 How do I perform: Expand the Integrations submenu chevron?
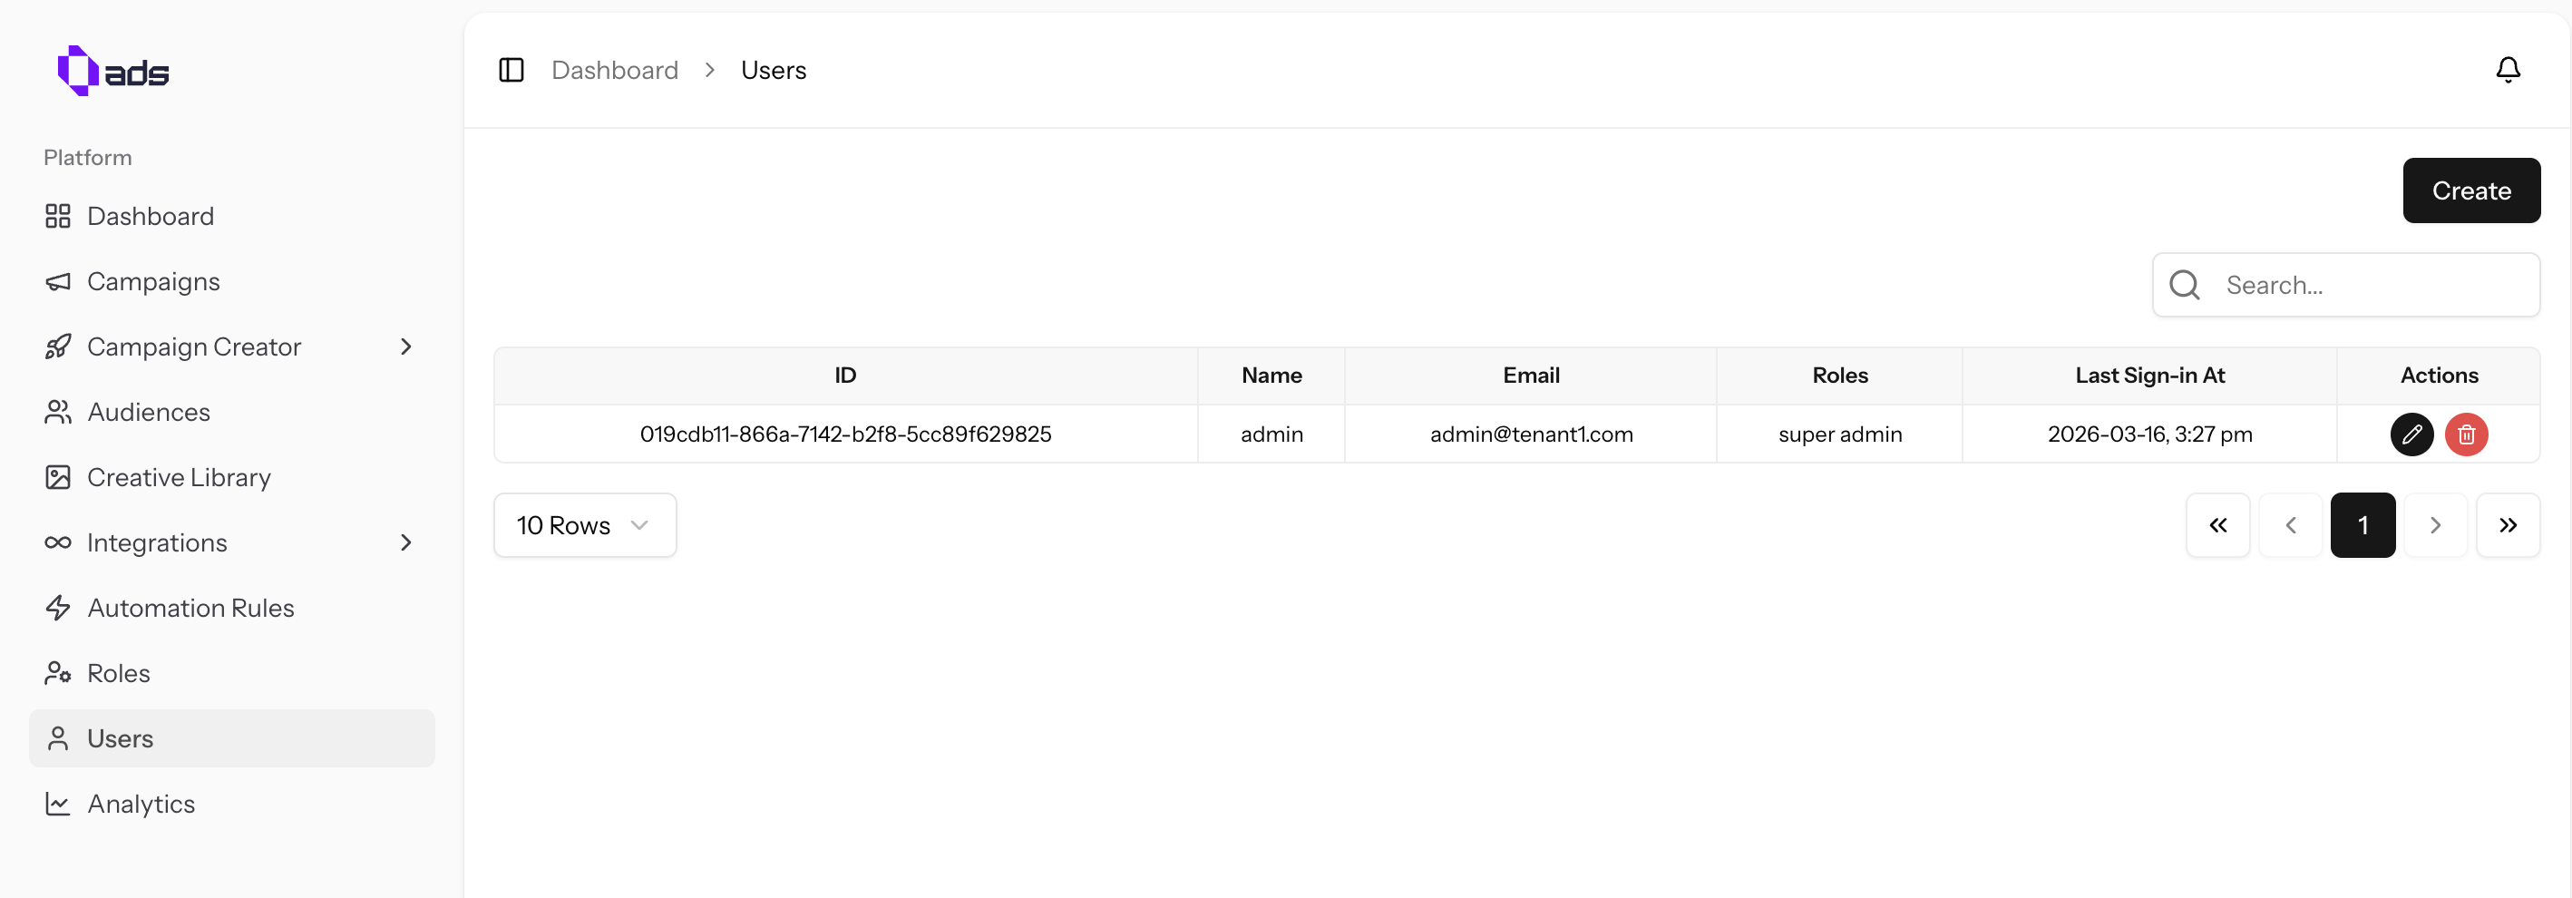point(405,542)
